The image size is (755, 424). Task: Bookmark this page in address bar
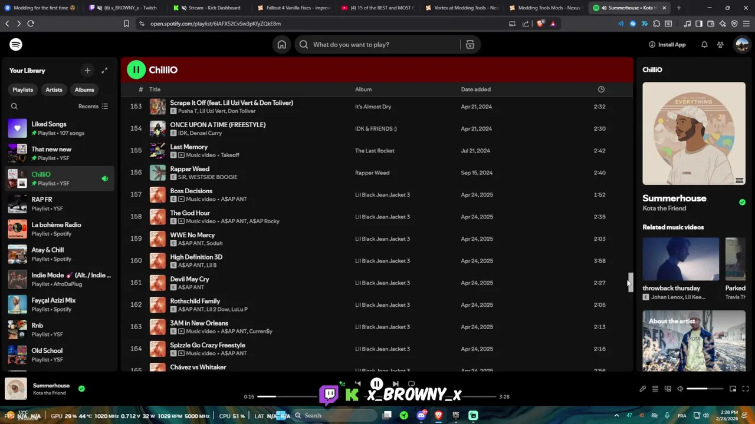tap(126, 24)
